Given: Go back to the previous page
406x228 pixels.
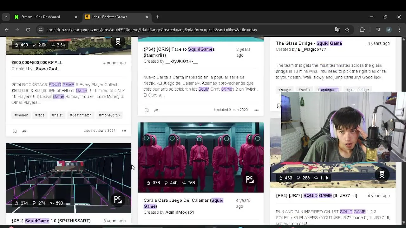Looking at the screenshot, I should [7, 30].
